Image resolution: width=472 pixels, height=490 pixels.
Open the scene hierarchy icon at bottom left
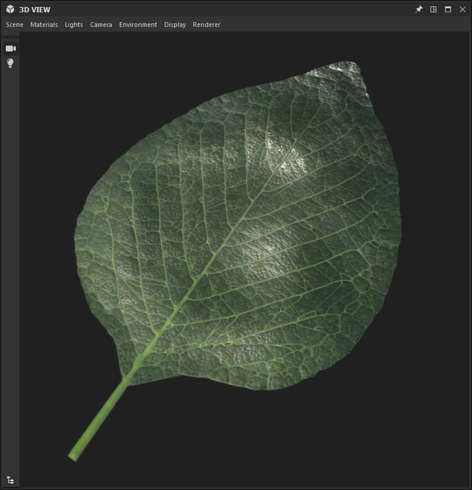[10, 479]
